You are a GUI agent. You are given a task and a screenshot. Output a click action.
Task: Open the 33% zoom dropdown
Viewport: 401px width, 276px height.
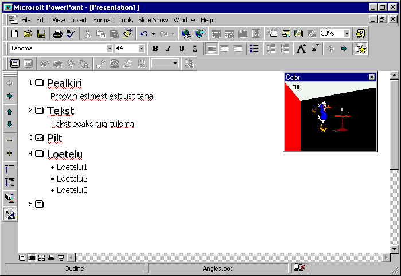(x=347, y=34)
